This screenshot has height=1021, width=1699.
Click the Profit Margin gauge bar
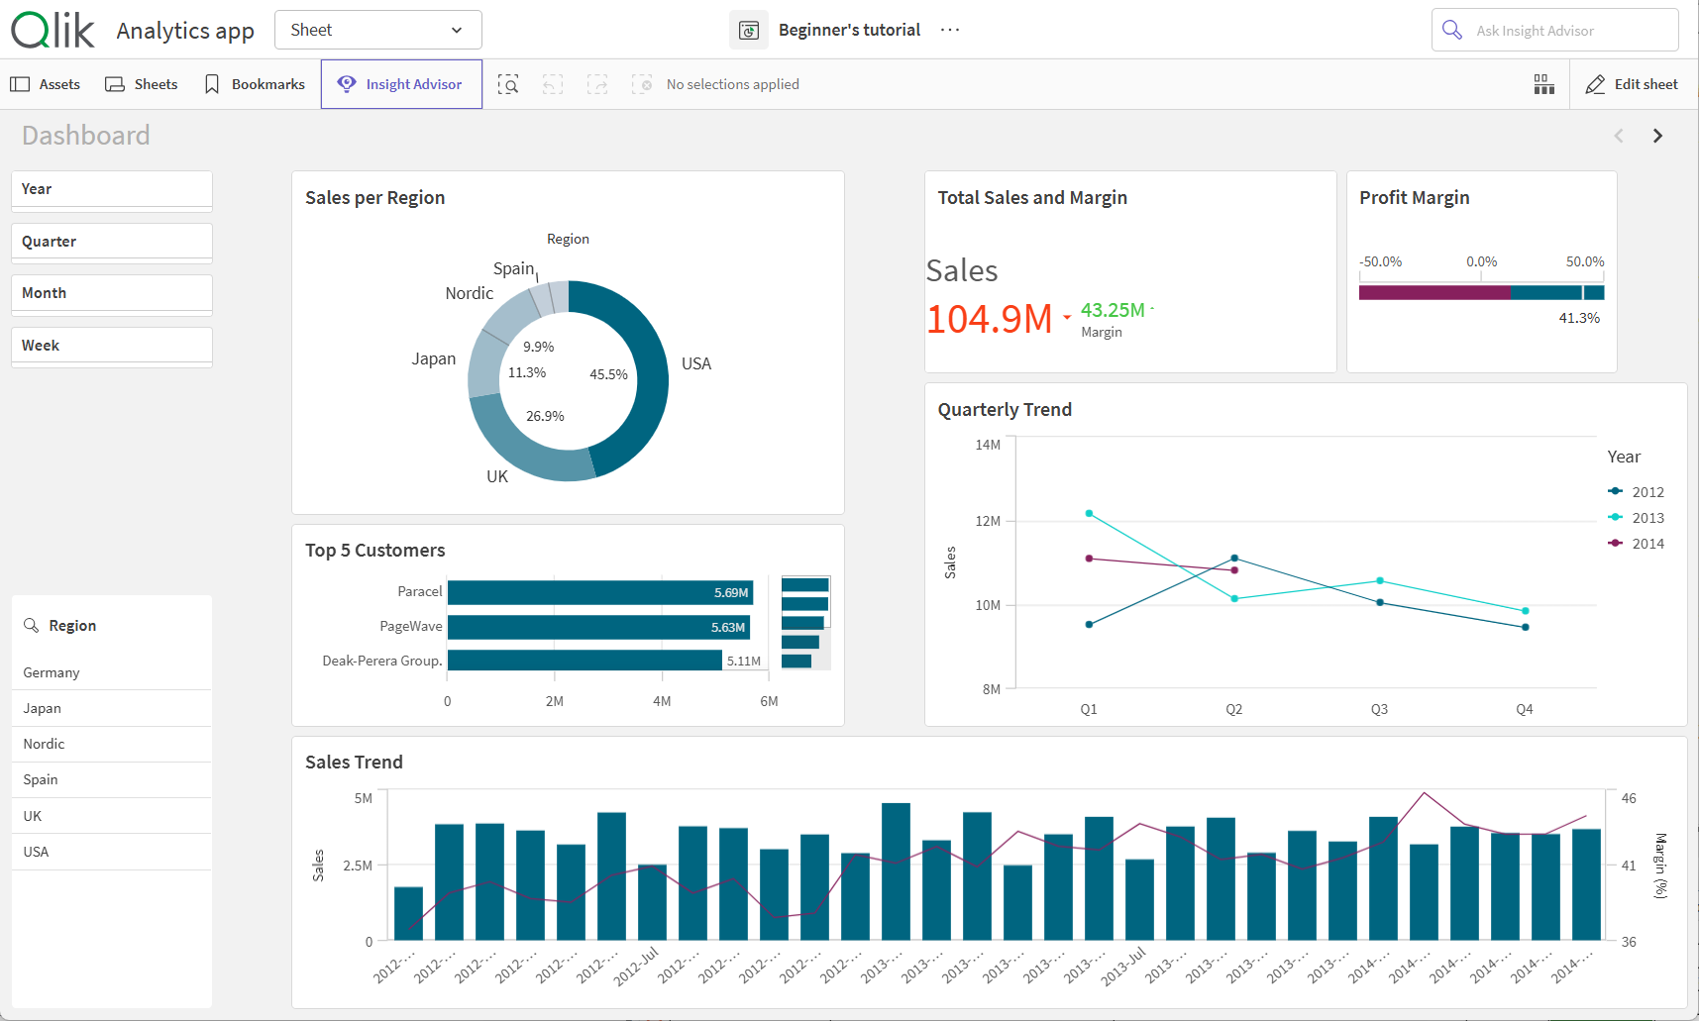click(1480, 292)
